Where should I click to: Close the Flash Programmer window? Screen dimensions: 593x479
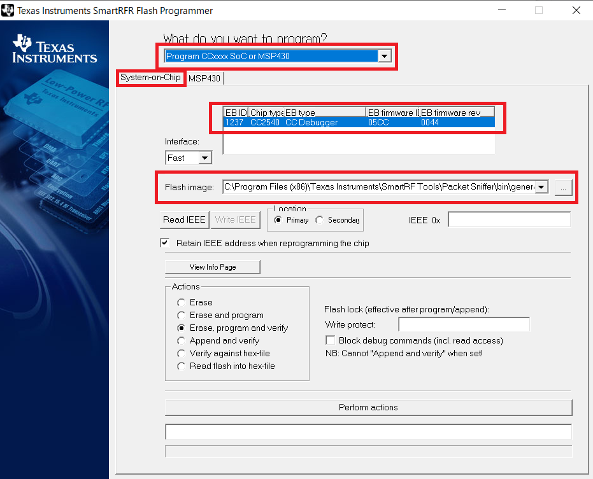pos(576,10)
